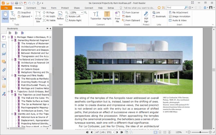This screenshot has width=216, height=135.
Task: Open the Layers sidebar panel
Action: pyautogui.click(x=4, y=54)
